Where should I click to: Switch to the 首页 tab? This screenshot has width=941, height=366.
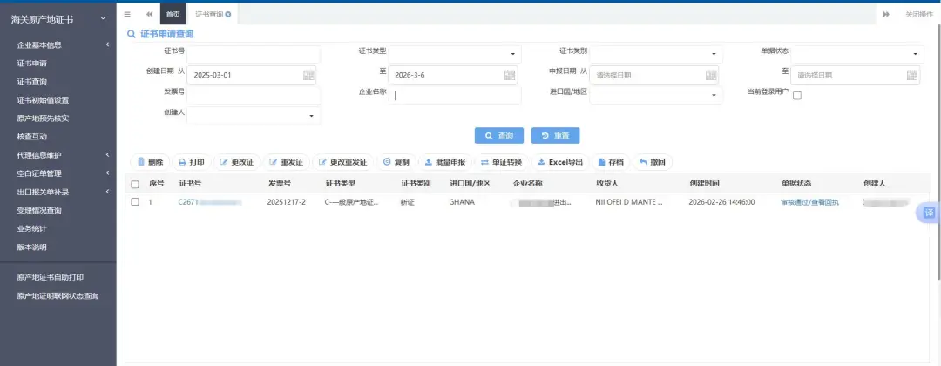pos(173,14)
